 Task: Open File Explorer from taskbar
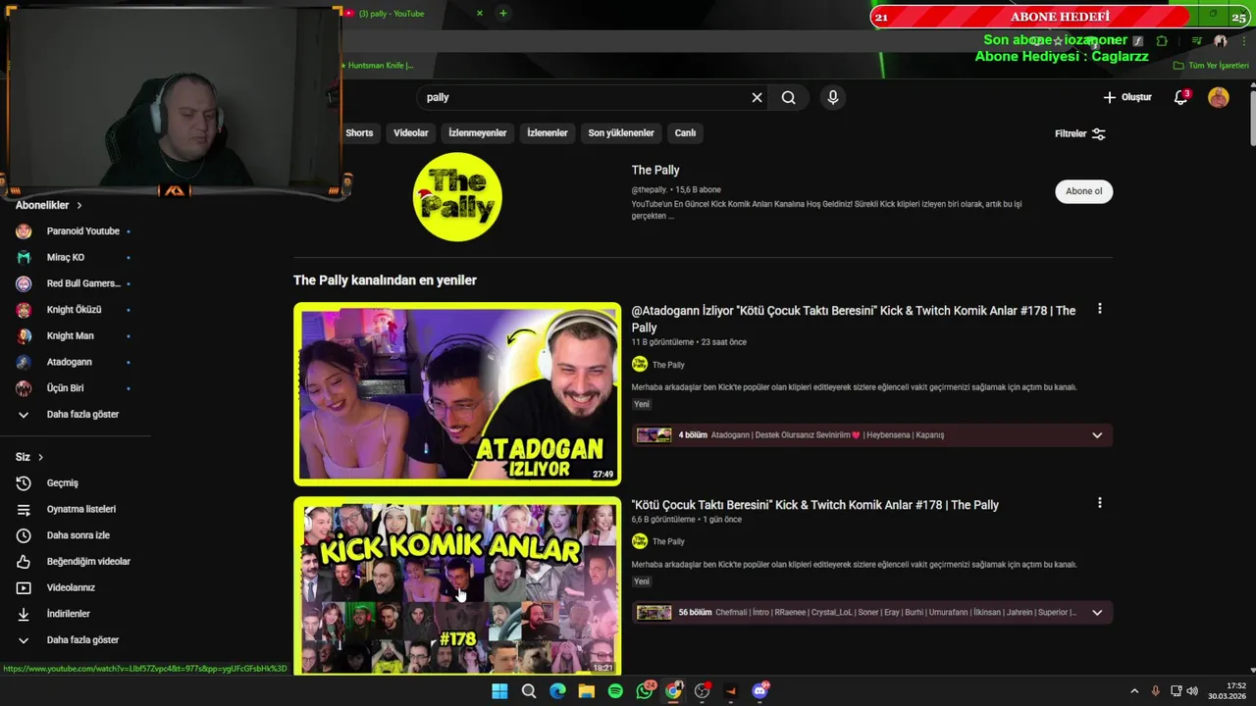tap(586, 691)
